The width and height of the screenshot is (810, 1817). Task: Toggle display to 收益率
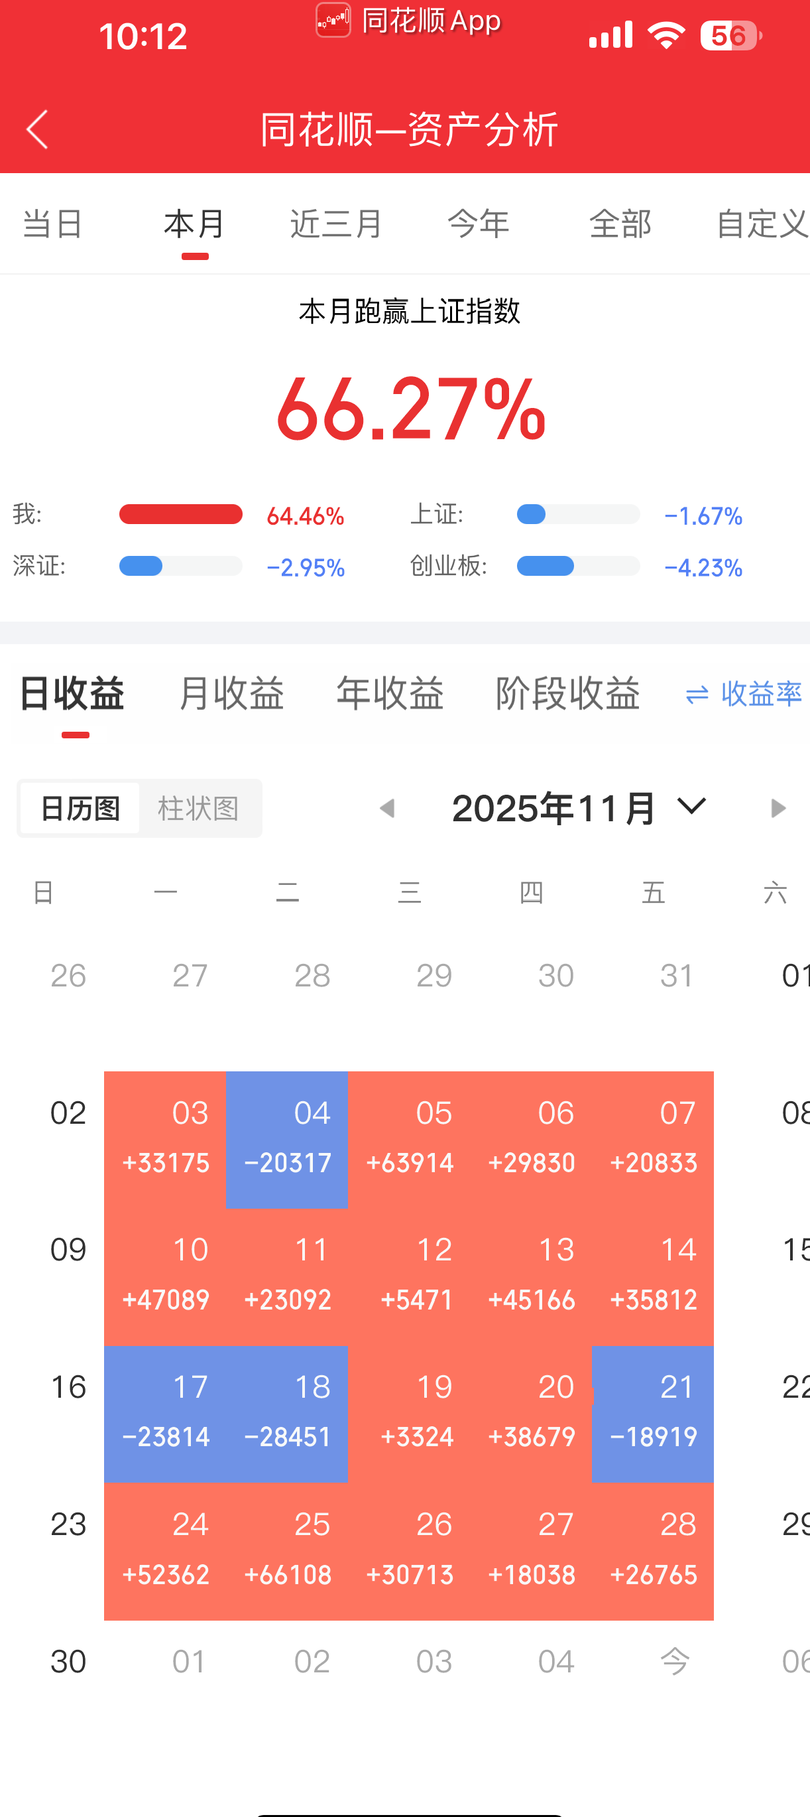click(x=744, y=695)
